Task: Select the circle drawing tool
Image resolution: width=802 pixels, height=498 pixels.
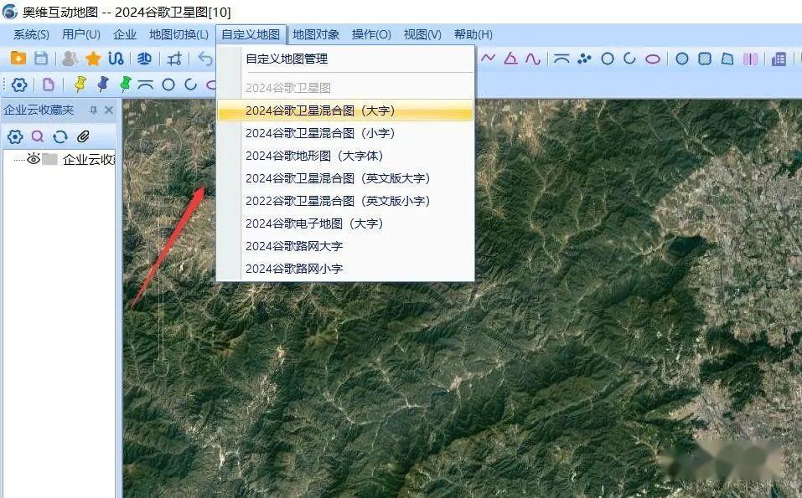Action: click(x=608, y=59)
